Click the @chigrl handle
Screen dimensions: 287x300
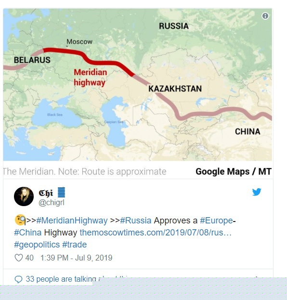(x=52, y=202)
